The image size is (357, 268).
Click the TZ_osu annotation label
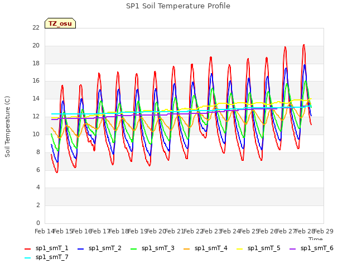(60, 23)
